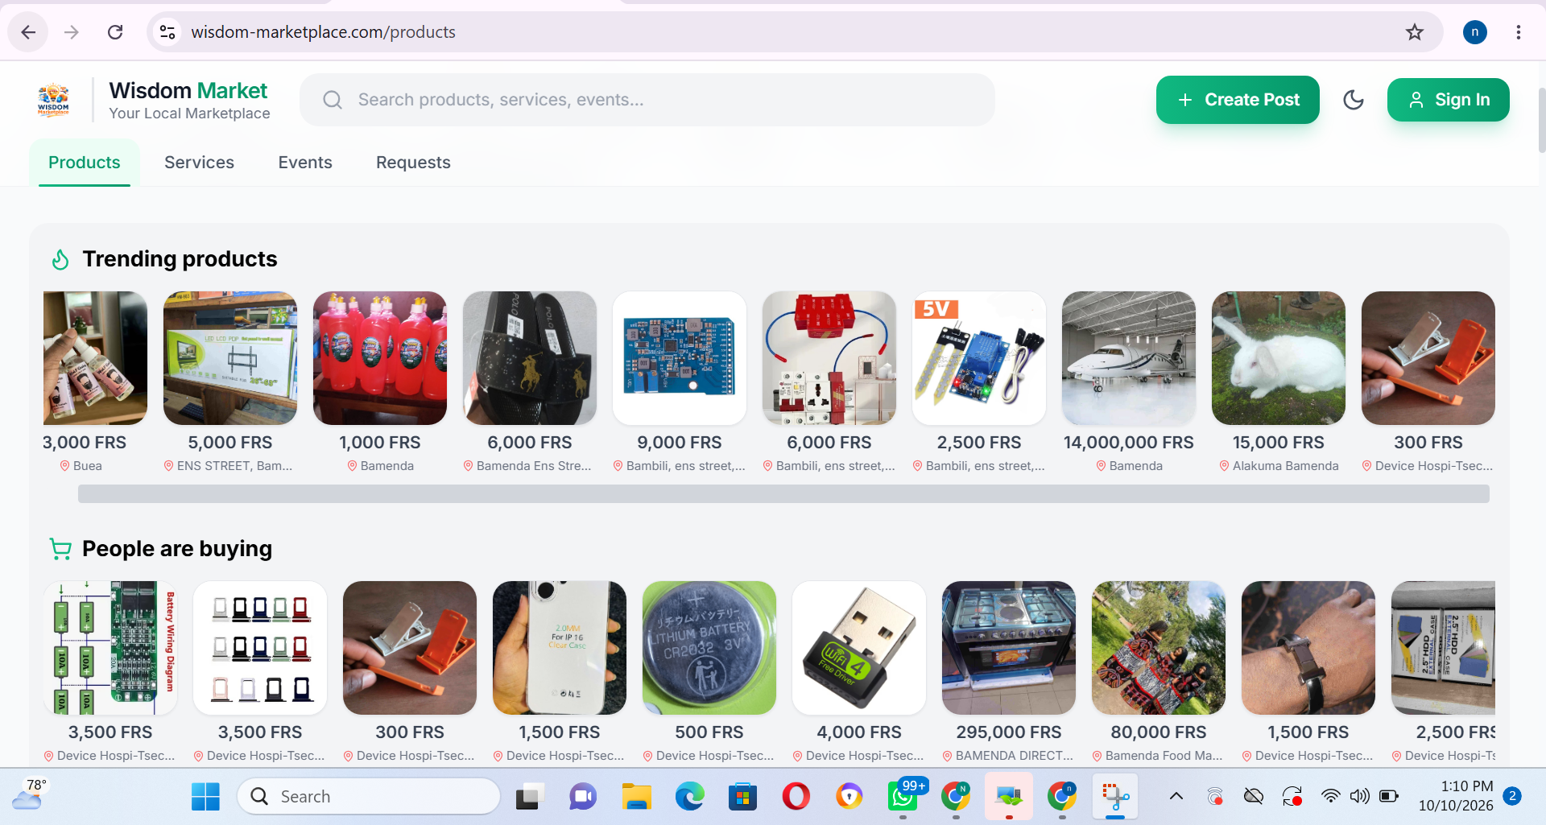Viewport: 1546px width, 825px height.
Task: Switch to the Services tab
Action: pyautogui.click(x=199, y=163)
